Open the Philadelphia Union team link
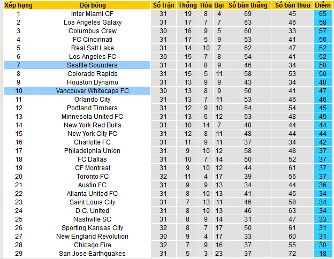The image size is (334, 259). (92, 150)
